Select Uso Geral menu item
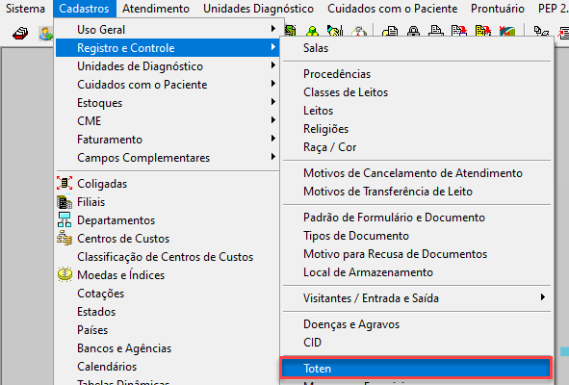 (168, 30)
